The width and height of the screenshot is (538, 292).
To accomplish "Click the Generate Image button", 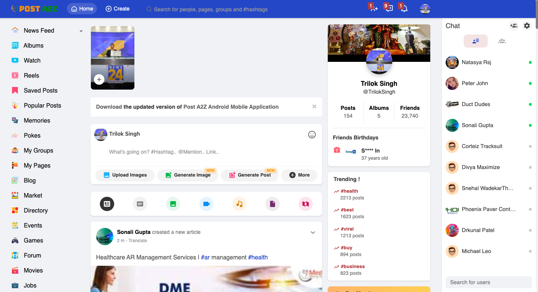I will tap(188, 175).
